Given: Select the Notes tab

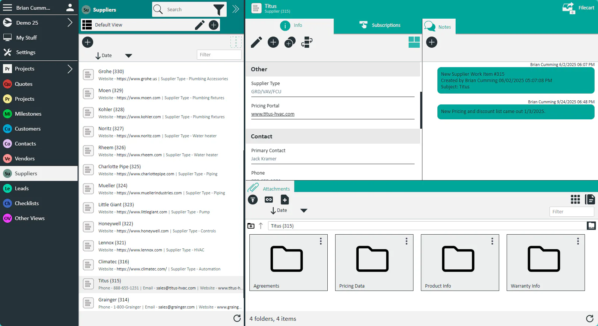Looking at the screenshot, I should (x=439, y=27).
